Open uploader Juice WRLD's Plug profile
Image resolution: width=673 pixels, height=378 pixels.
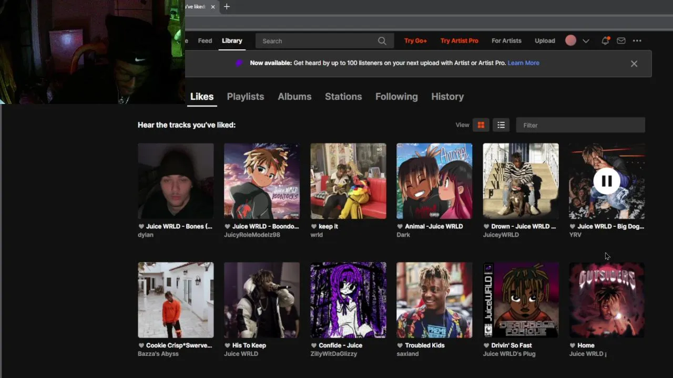click(509, 354)
